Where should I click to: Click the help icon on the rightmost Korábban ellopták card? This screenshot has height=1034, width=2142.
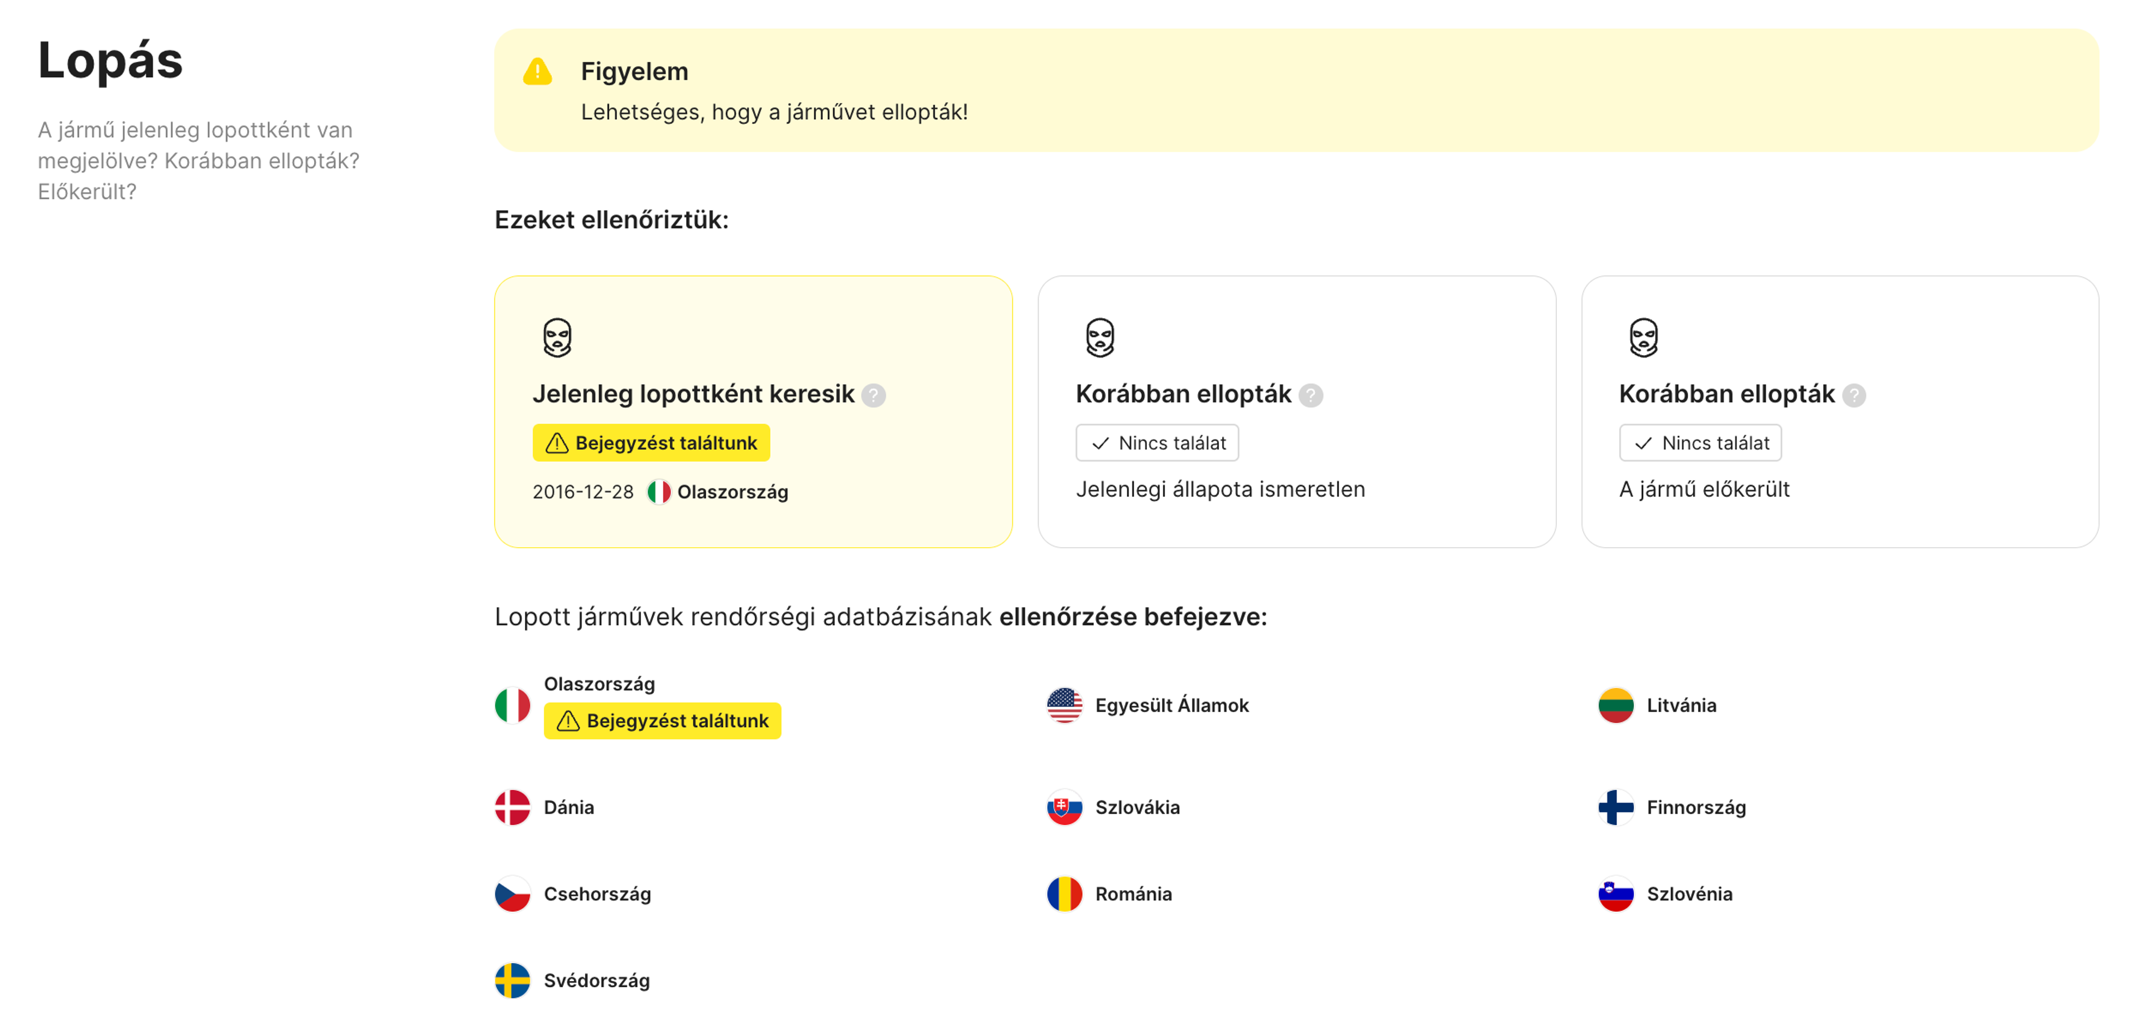(1854, 395)
